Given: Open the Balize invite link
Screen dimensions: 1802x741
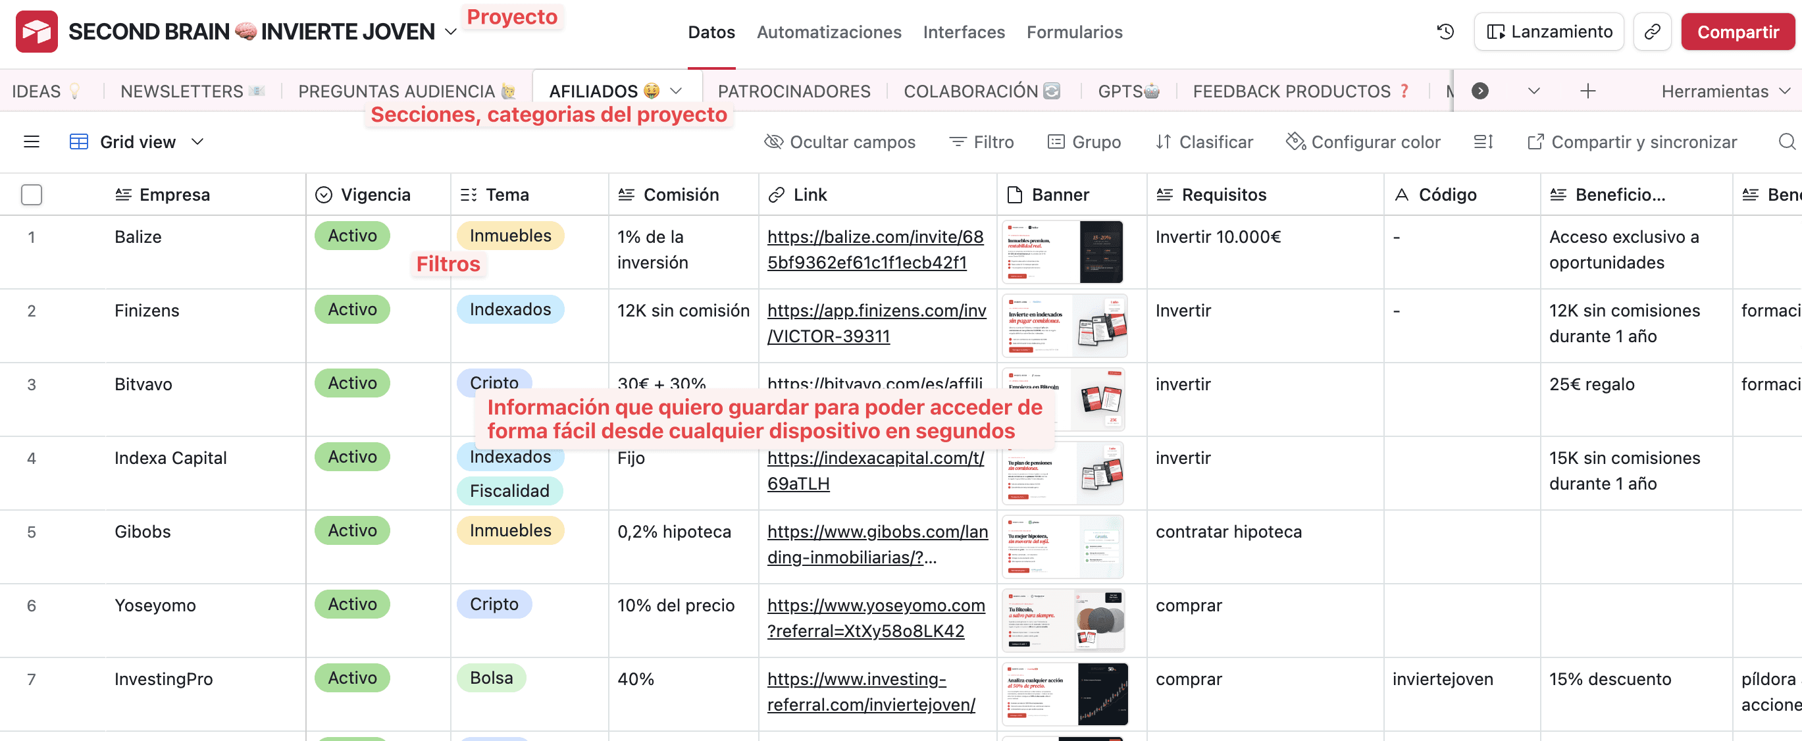Looking at the screenshot, I should pos(875,250).
